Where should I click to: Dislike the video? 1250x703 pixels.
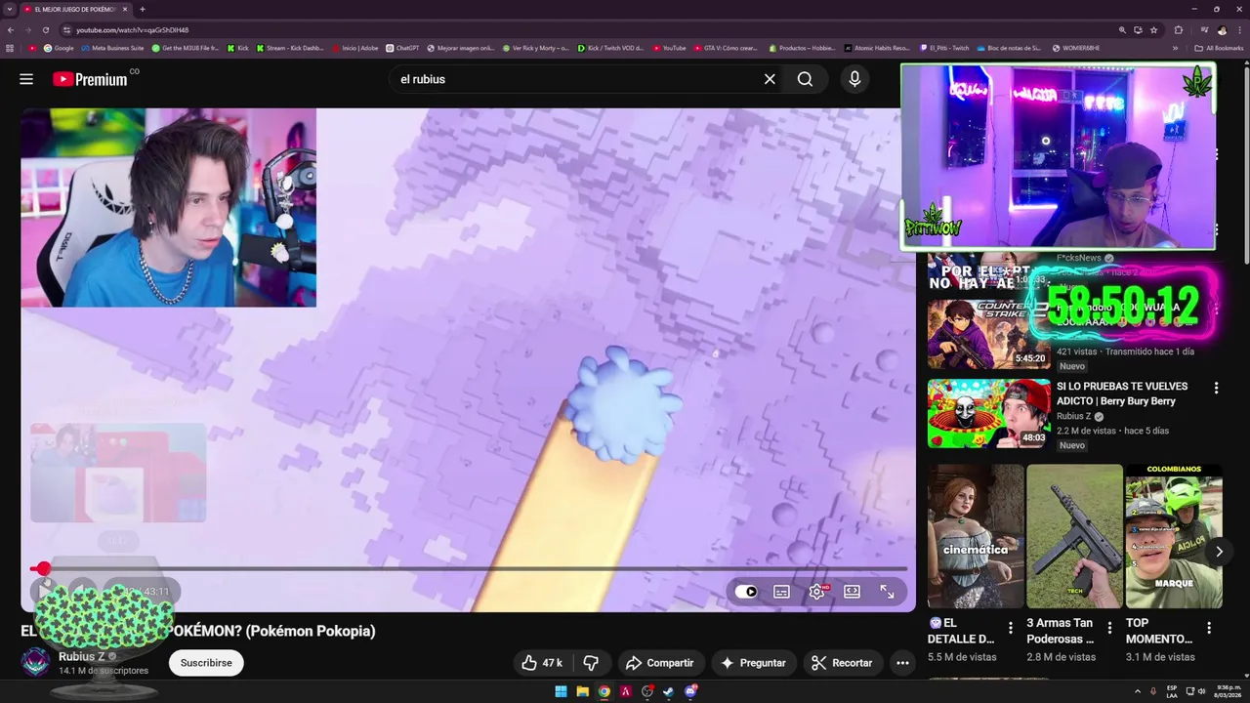[590, 663]
